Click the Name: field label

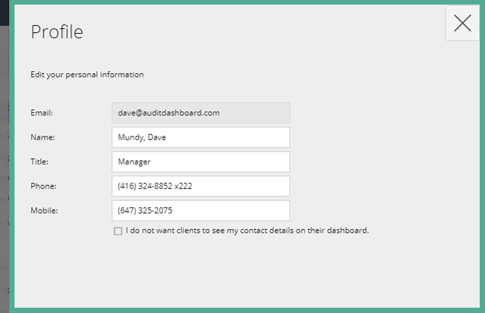click(42, 137)
